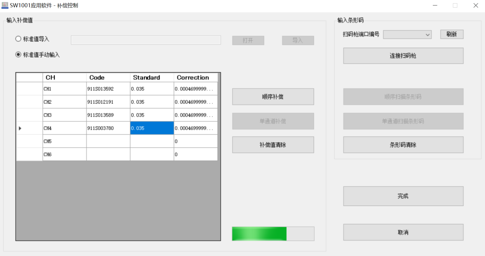
Task: Close the 补偿控制 window
Action: [x=476, y=5]
